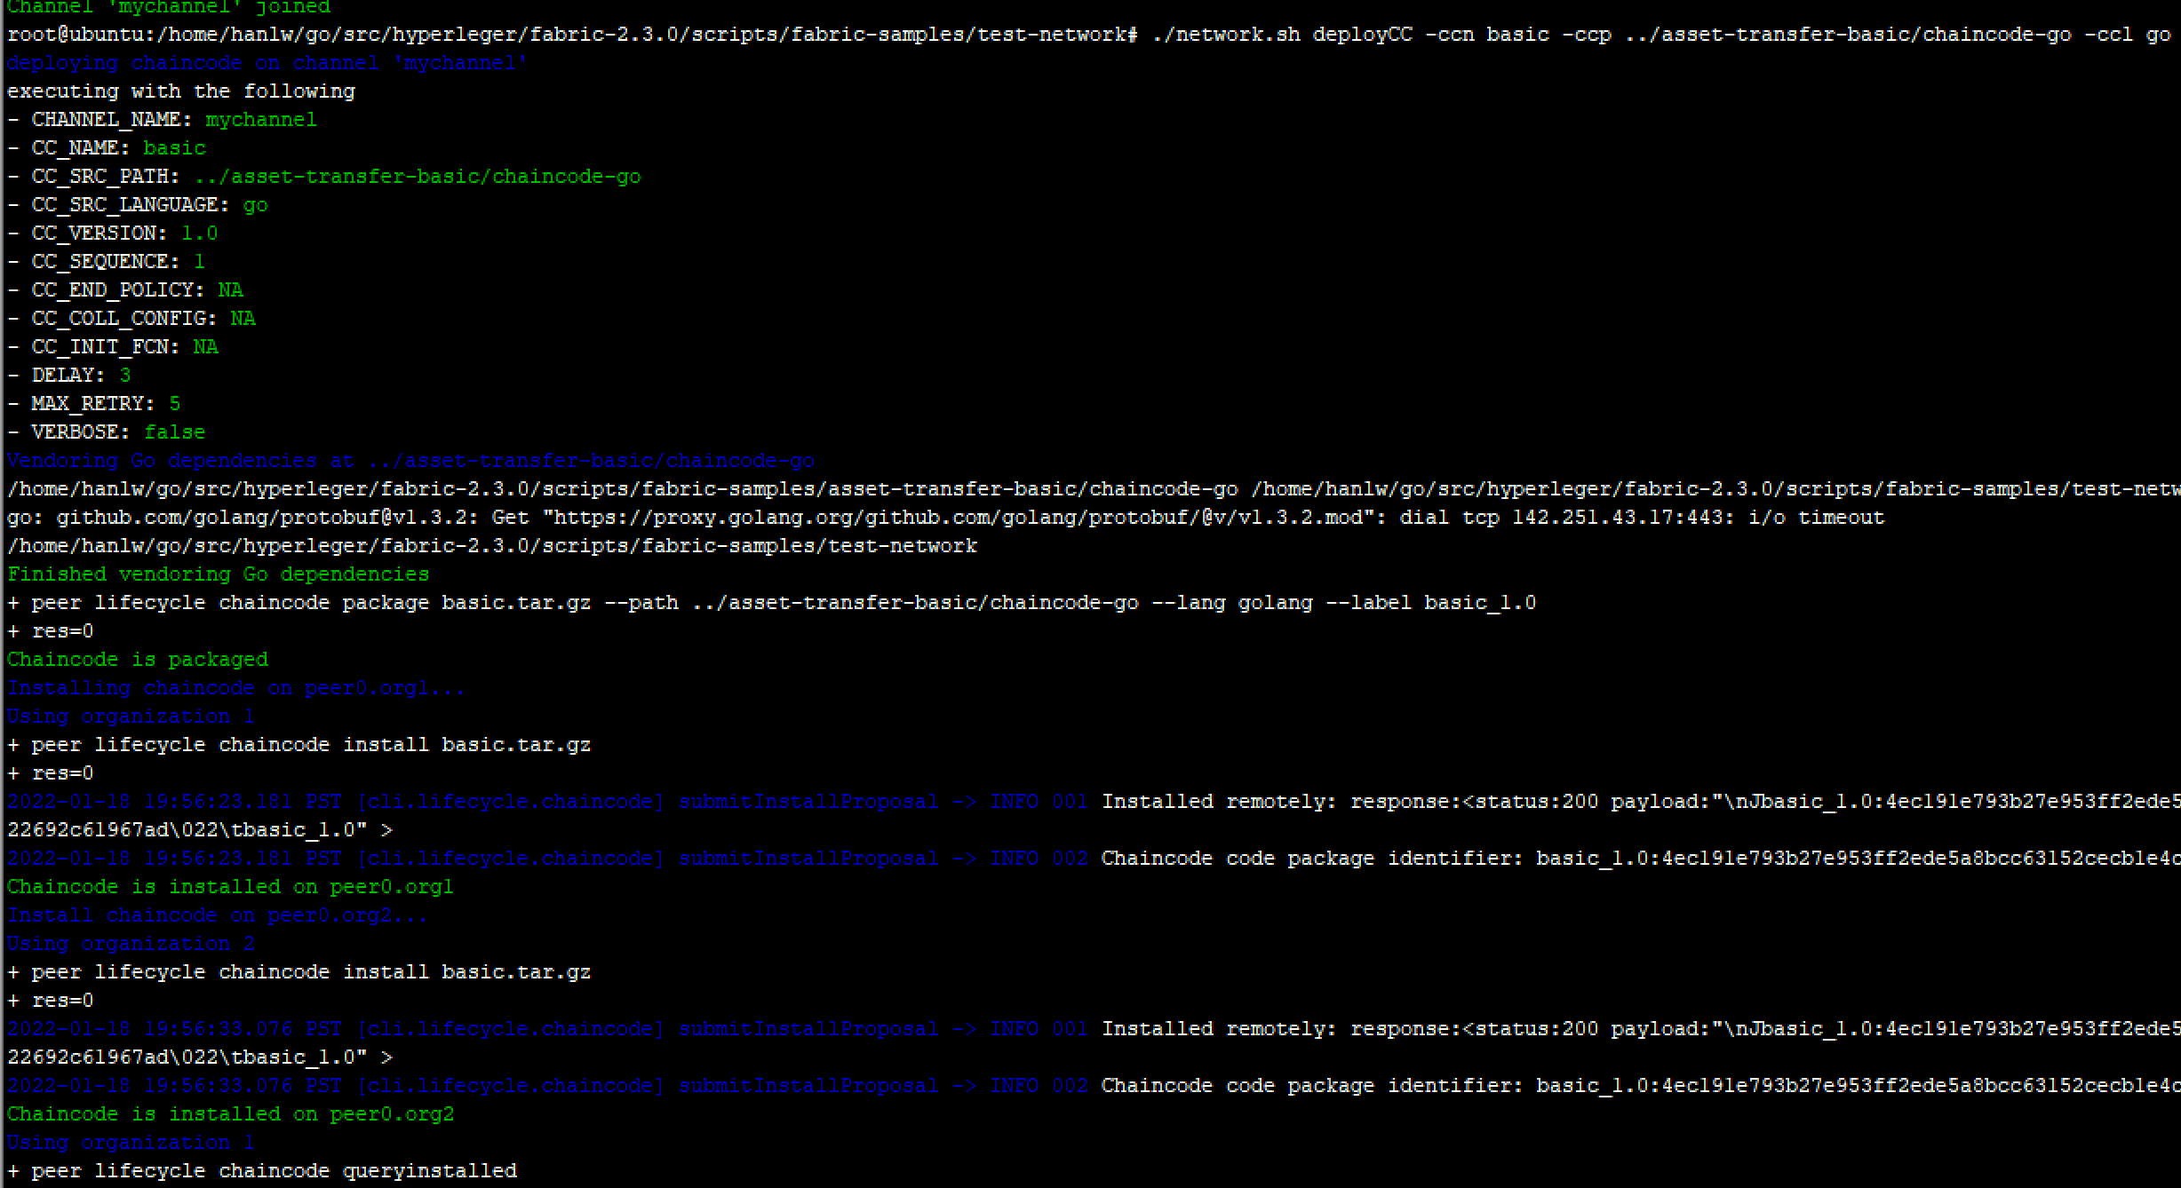Click the 'Finished vendoring Go dependencies' message
Image resolution: width=2181 pixels, height=1188 pixels.
point(217,574)
